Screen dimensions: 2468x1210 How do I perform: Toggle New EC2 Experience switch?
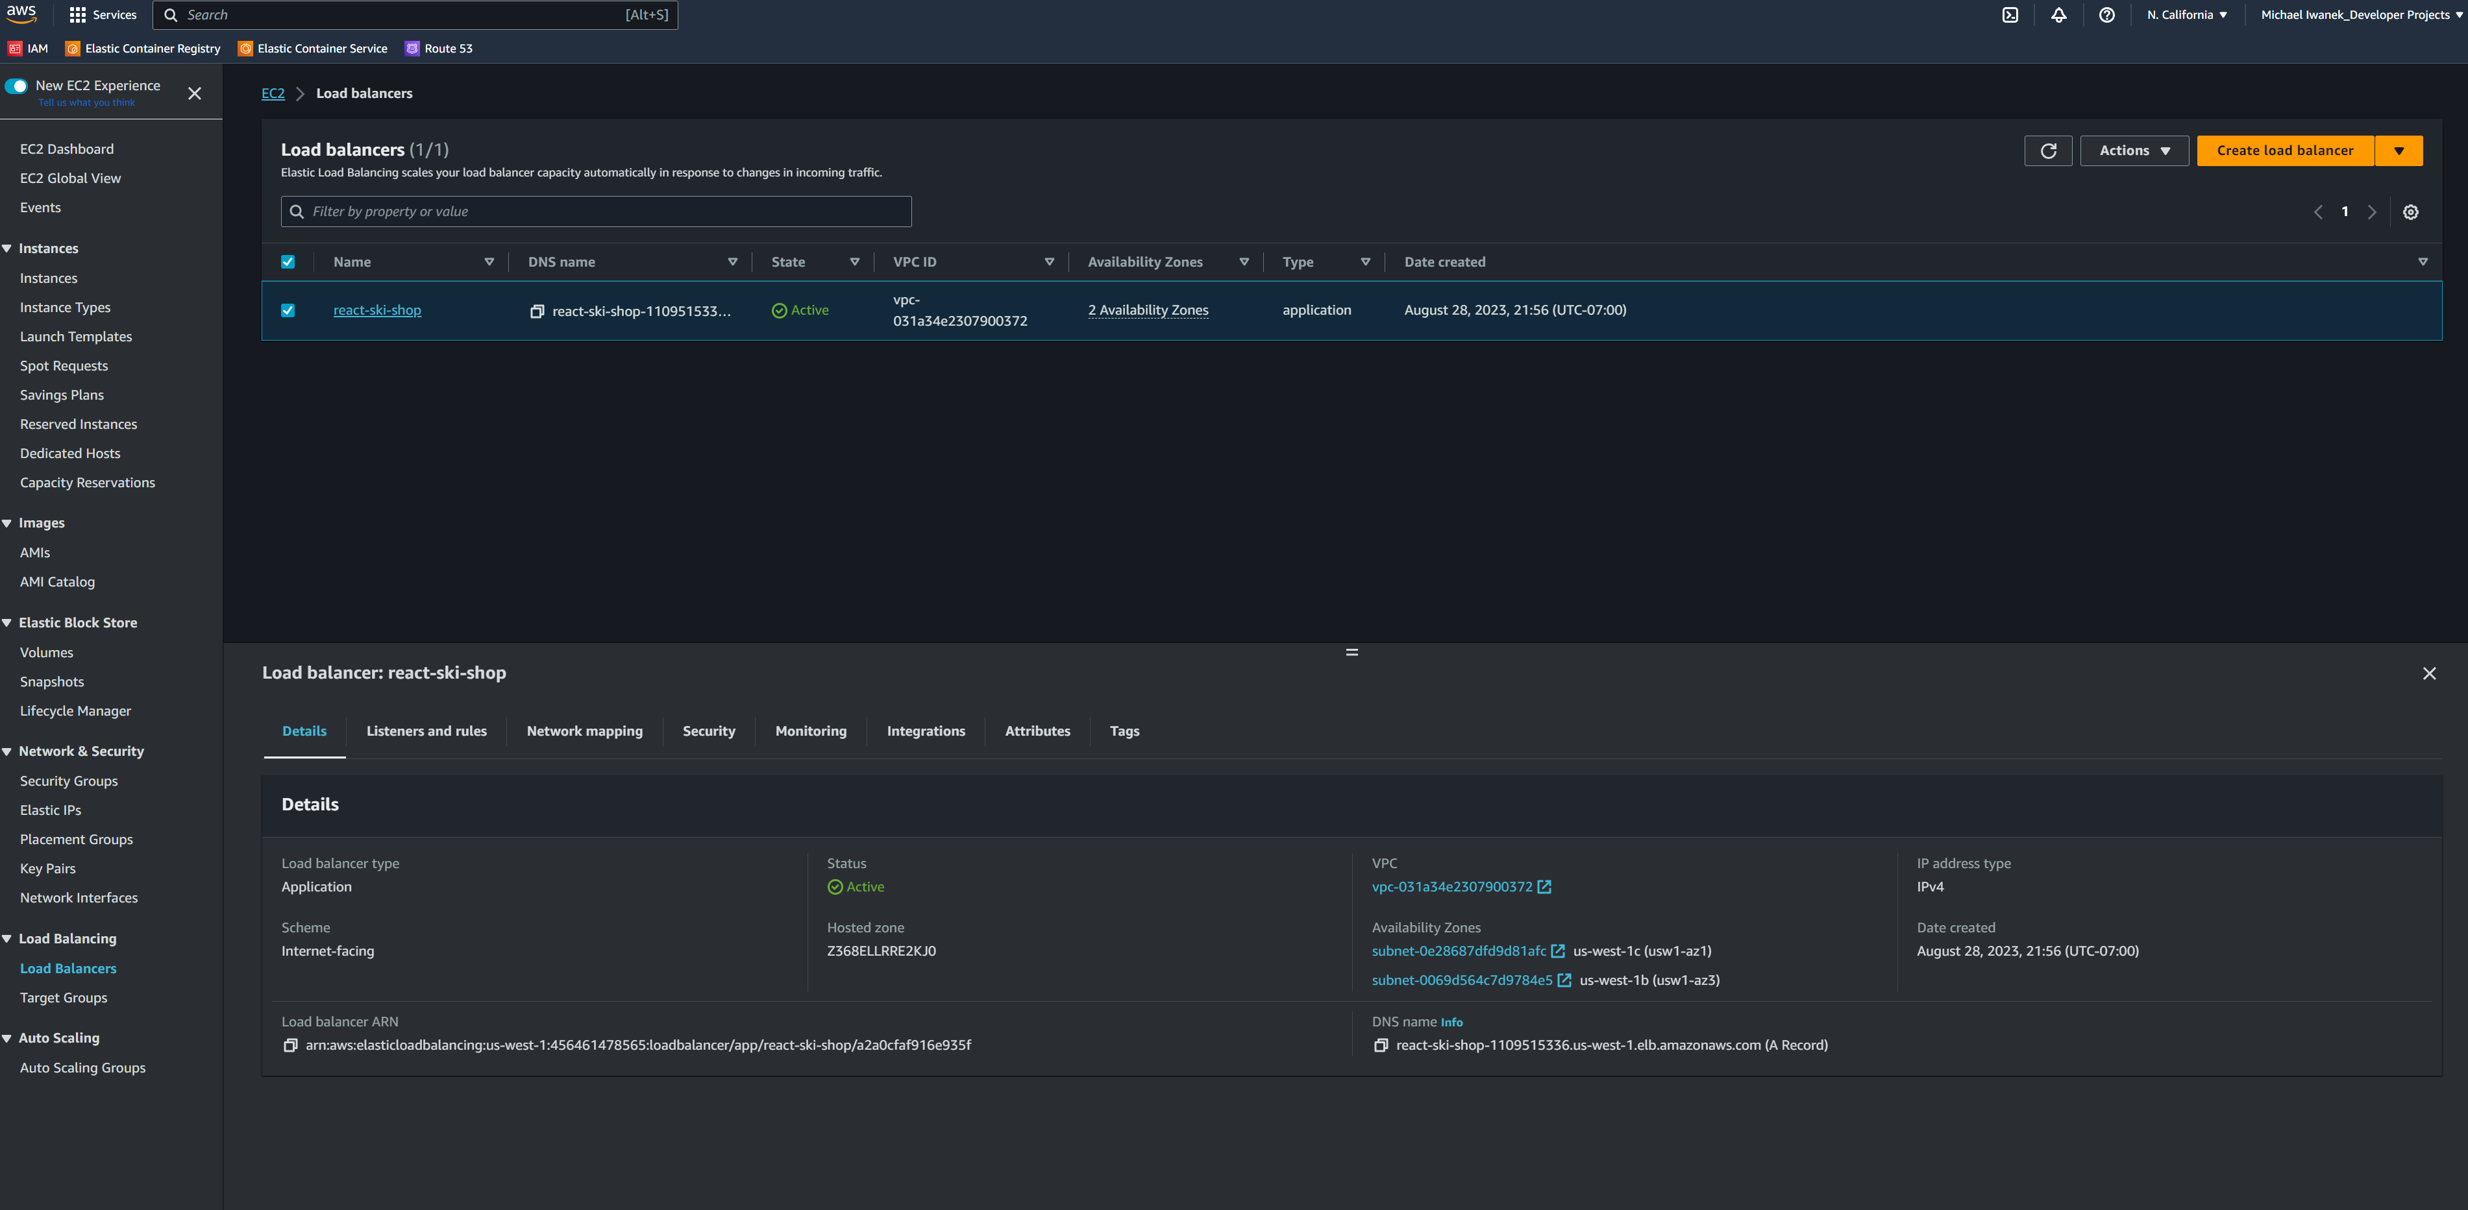(x=16, y=85)
